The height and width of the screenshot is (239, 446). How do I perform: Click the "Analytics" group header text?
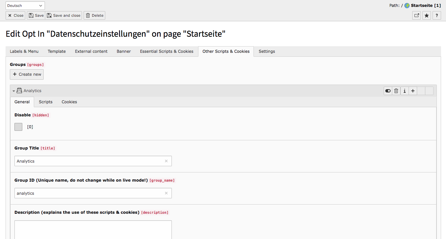[x=32, y=91]
